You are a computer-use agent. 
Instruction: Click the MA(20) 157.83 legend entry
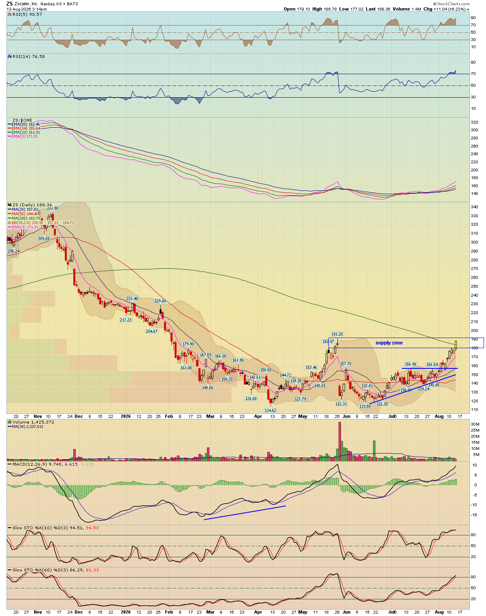[x=25, y=210]
